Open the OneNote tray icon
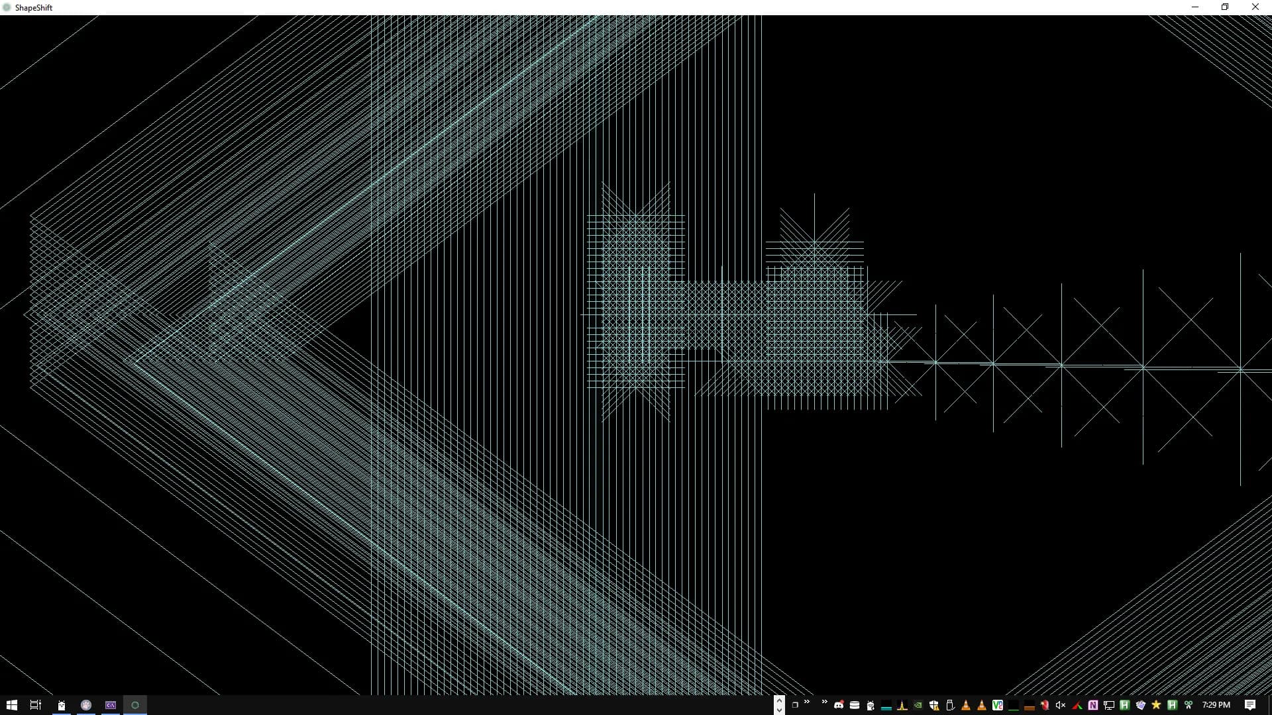 pyautogui.click(x=1093, y=705)
